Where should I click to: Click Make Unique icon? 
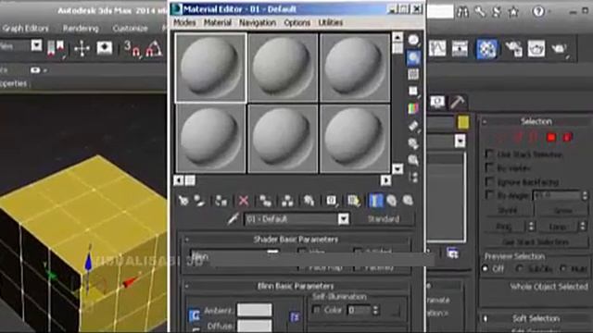pos(287,201)
